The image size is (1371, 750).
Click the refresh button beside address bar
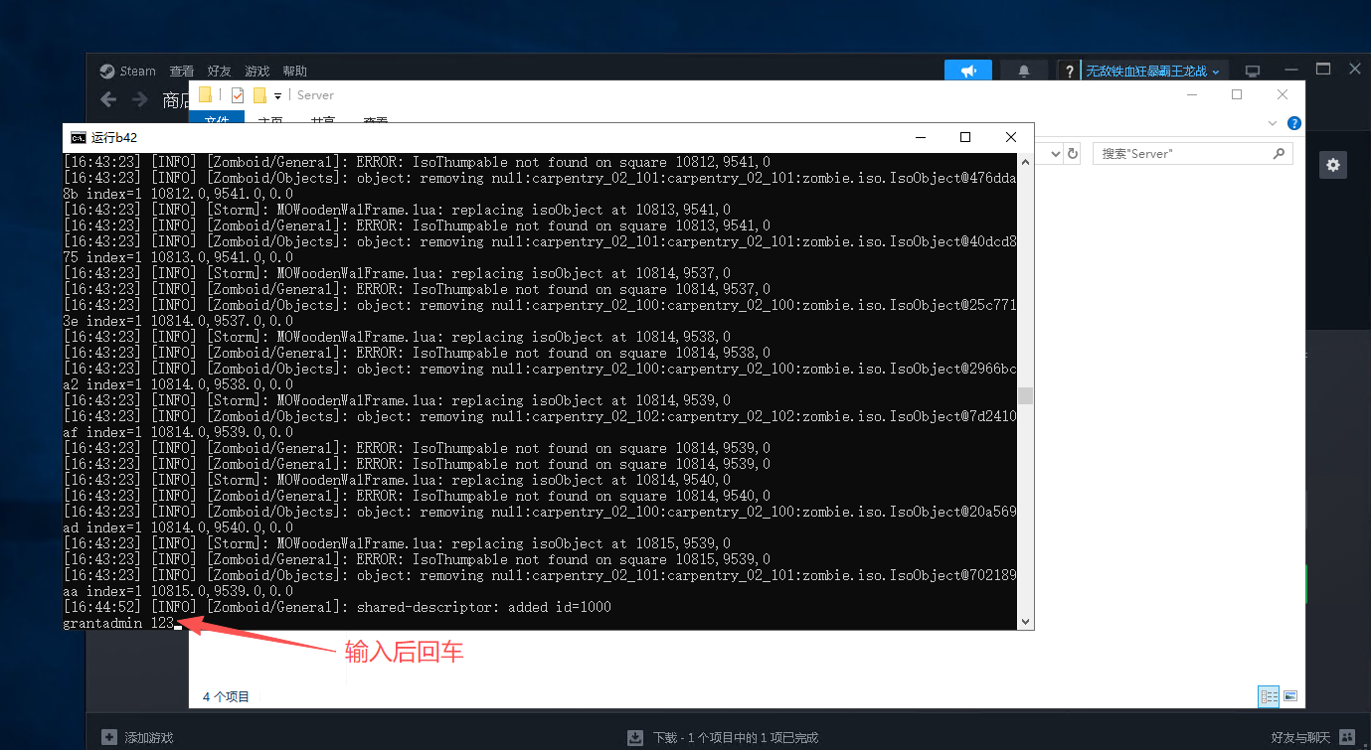tap(1072, 154)
